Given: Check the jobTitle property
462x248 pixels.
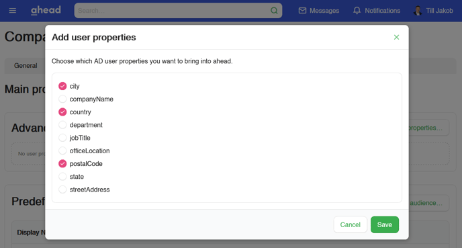Looking at the screenshot, I should (x=62, y=138).
